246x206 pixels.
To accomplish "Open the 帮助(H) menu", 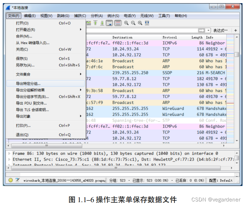I will click(181, 16).
